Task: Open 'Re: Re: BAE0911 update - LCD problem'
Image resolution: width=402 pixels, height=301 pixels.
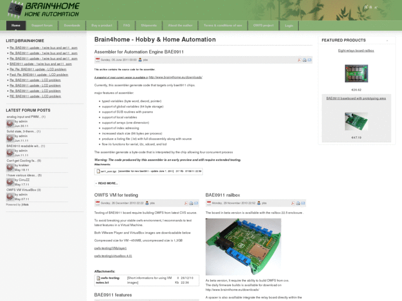Action: [x=38, y=70]
